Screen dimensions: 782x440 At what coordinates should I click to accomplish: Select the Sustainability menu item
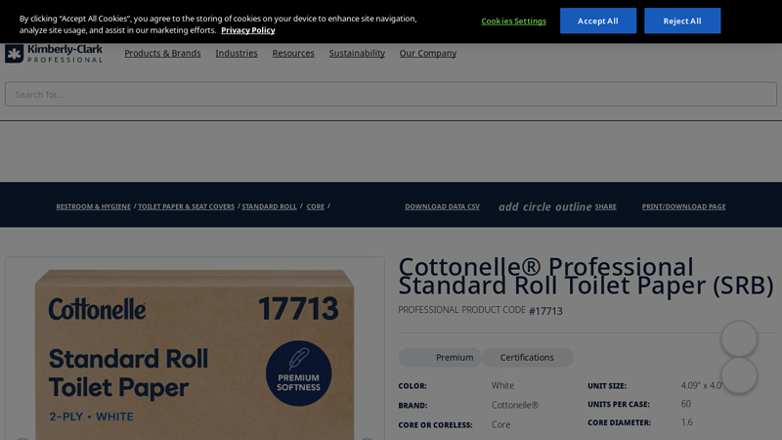(357, 53)
